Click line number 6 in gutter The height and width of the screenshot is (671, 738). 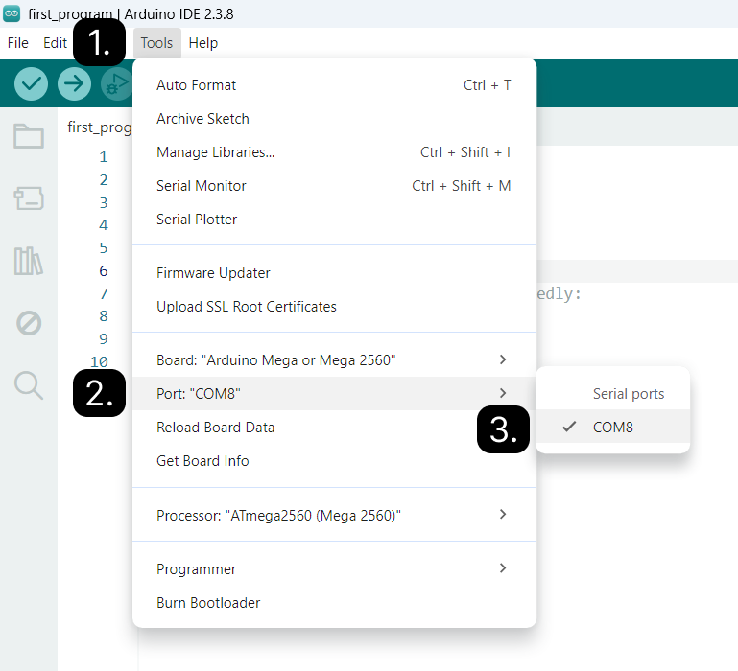pyautogui.click(x=104, y=271)
